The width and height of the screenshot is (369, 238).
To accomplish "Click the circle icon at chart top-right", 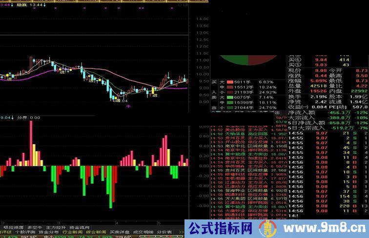I will pos(180,5).
